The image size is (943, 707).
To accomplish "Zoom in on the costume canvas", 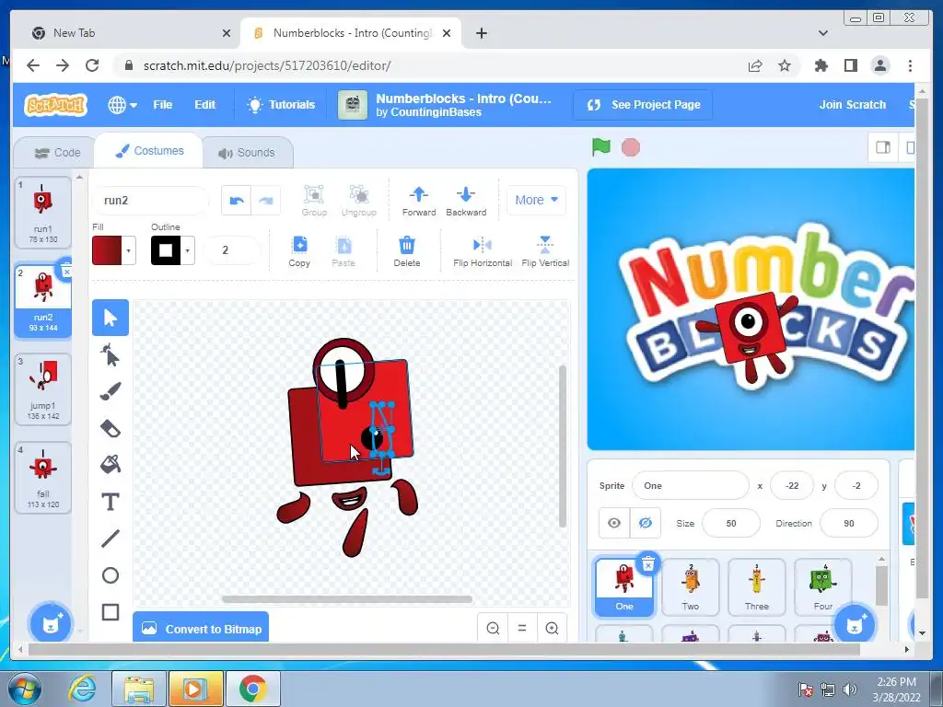I will [x=552, y=628].
